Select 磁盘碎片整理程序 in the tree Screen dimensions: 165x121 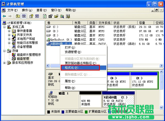click(x=29, y=55)
